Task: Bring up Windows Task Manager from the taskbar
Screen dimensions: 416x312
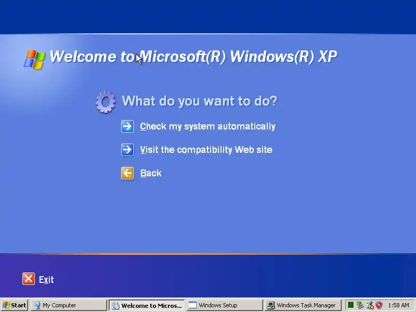Action: click(302, 305)
